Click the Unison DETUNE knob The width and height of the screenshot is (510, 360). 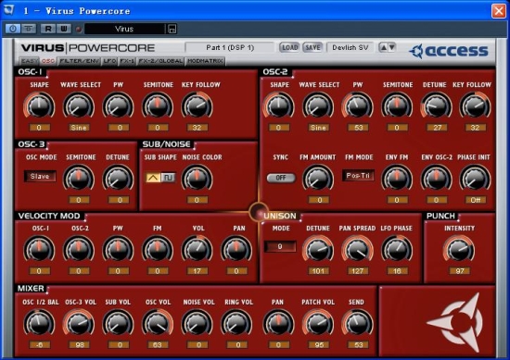318,249
